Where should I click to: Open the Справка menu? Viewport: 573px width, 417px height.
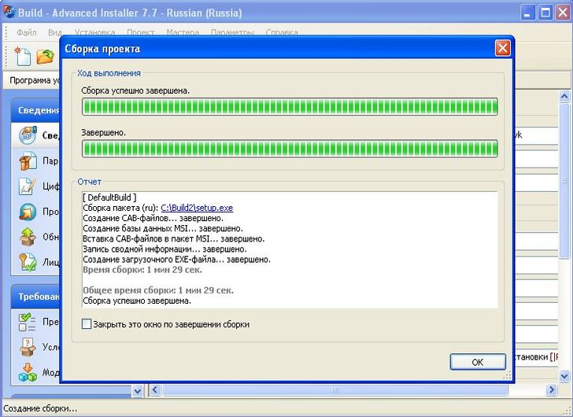[282, 32]
